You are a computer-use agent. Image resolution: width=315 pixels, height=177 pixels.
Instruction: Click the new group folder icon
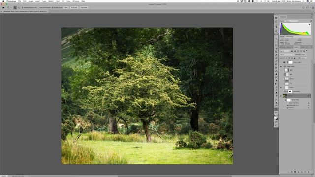pyautogui.click(x=302, y=172)
